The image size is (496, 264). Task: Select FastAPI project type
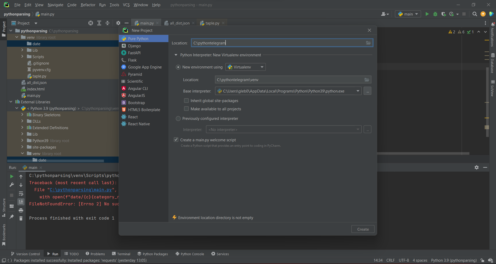point(144,53)
